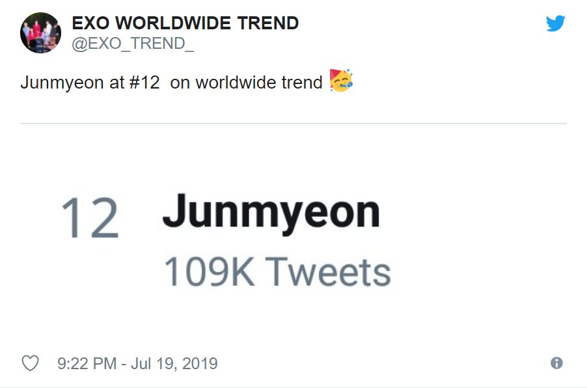Click the party face emoji
This screenshot has width=587, height=388.
(x=341, y=81)
